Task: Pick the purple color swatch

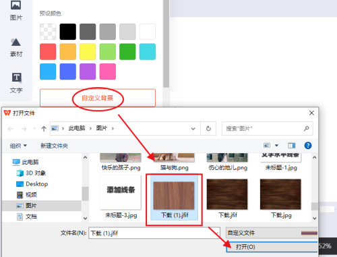Action: point(88,72)
